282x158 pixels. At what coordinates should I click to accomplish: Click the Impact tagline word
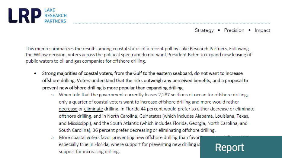[262, 30]
